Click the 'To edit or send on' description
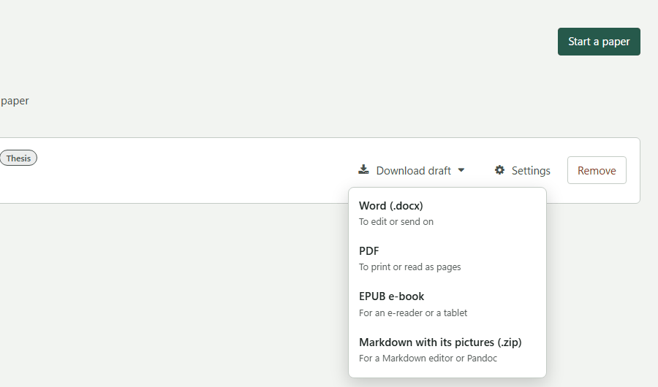 396,222
